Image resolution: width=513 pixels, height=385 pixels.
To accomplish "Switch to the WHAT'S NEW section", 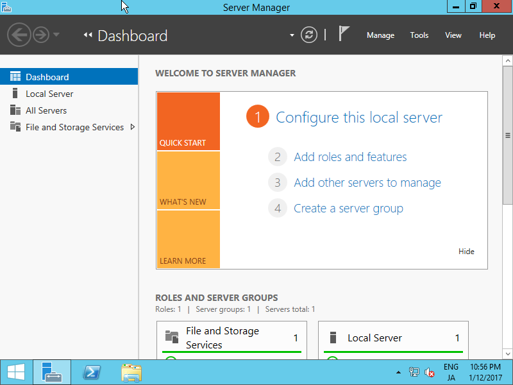I will click(x=188, y=180).
